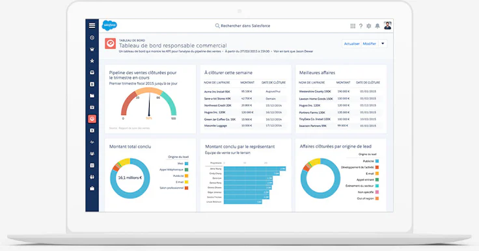Viewport: 479px width, 251px height.
Task: Open the clock recent items icon
Action: 92,38
